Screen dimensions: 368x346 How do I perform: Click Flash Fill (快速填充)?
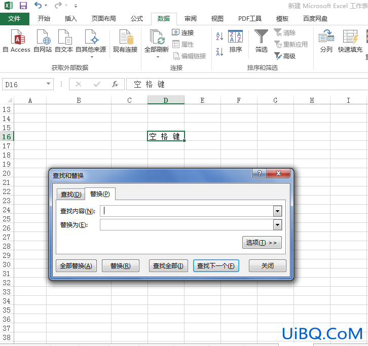350,41
